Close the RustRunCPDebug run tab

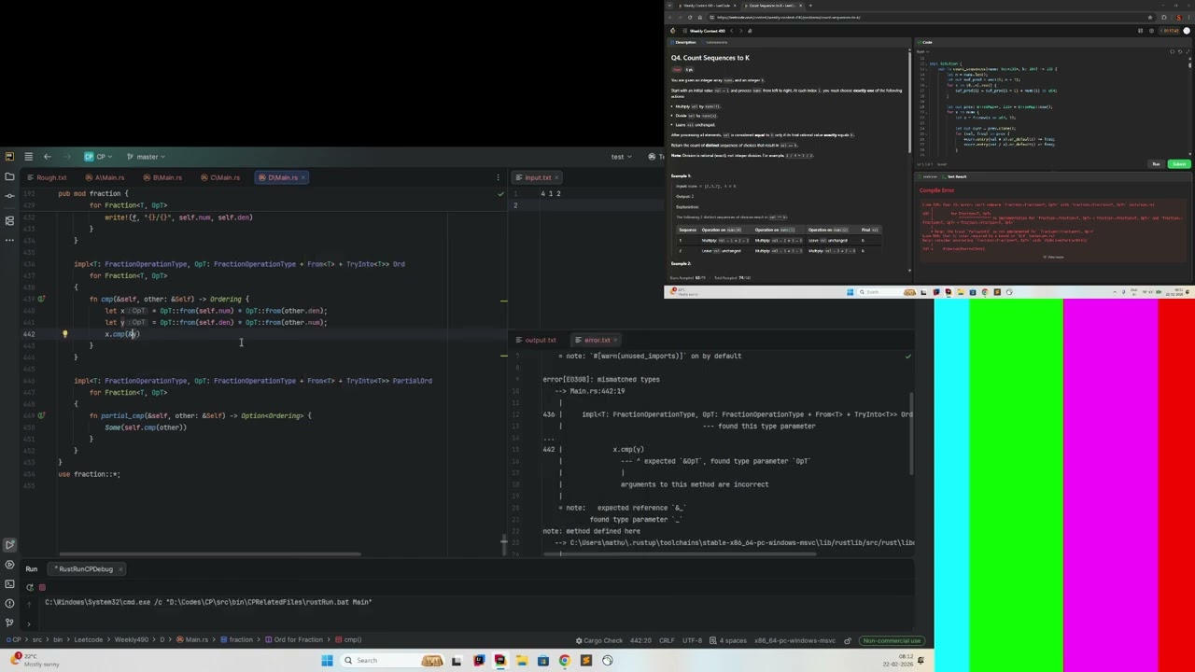pyautogui.click(x=120, y=569)
